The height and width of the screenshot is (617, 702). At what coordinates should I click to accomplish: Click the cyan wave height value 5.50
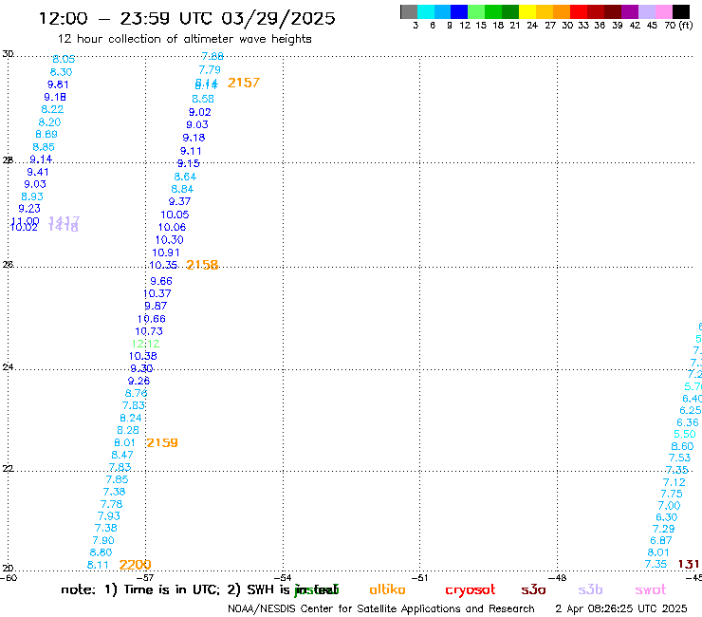685,434
